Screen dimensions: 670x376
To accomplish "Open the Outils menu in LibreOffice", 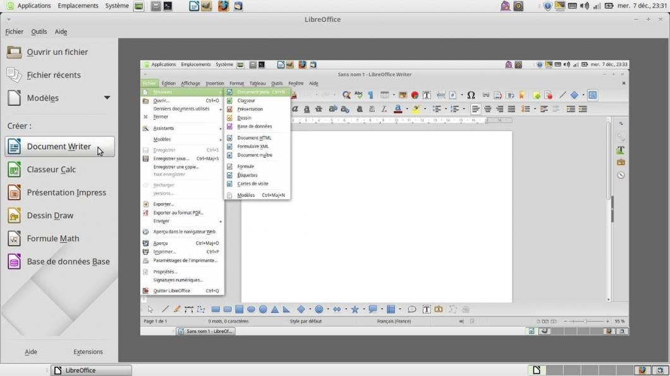I will pyautogui.click(x=39, y=32).
